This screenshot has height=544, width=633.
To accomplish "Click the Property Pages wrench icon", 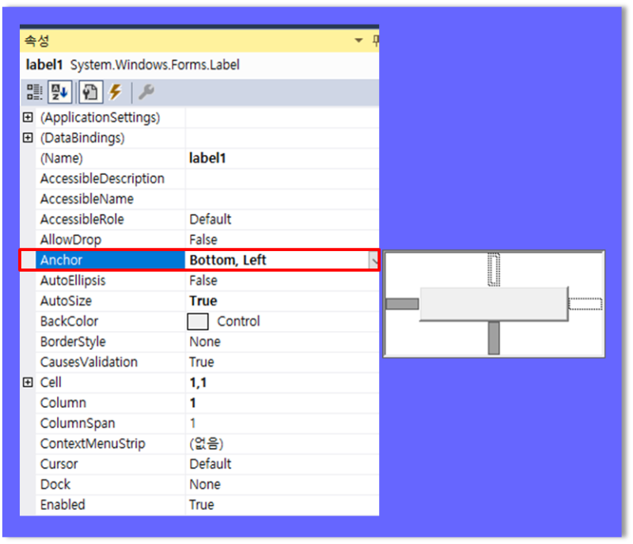I will 146,91.
